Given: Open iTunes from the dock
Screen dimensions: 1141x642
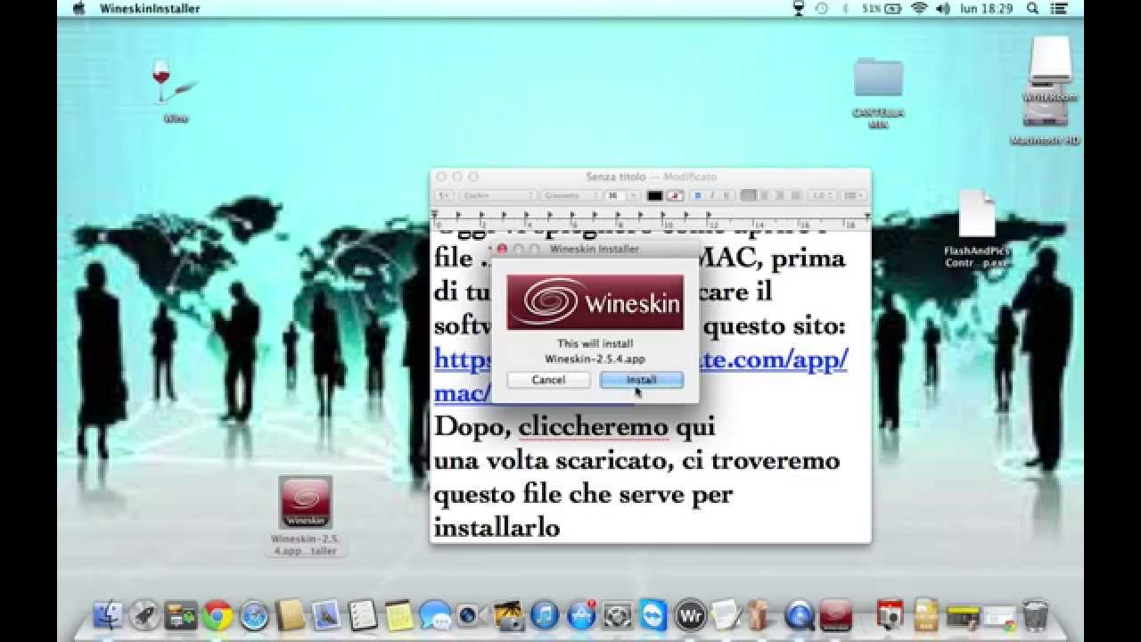Looking at the screenshot, I should point(544,614).
